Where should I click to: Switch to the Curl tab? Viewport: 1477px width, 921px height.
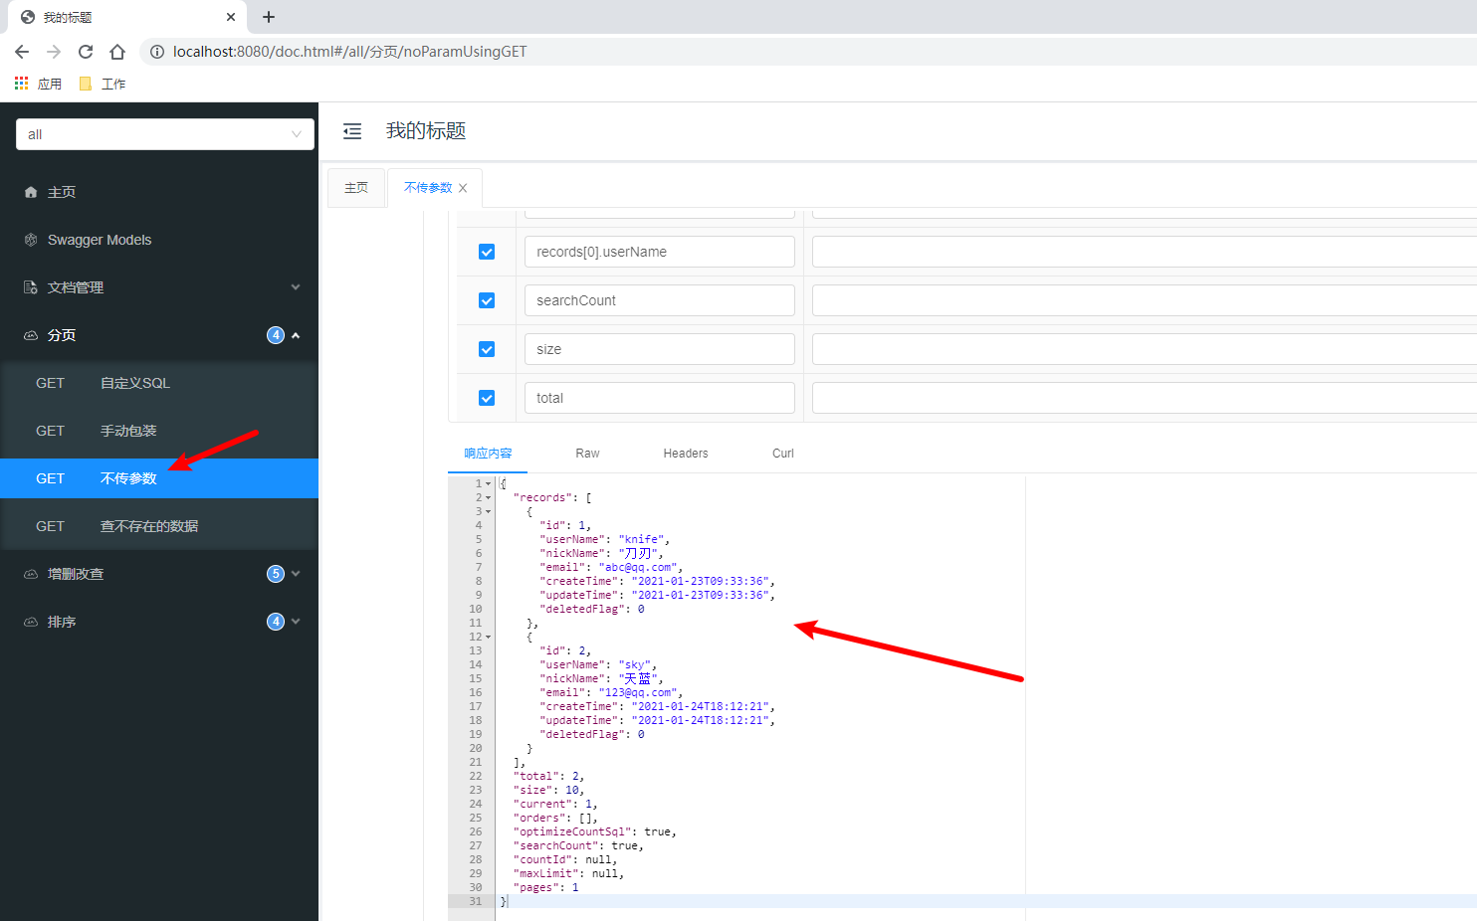pos(782,454)
